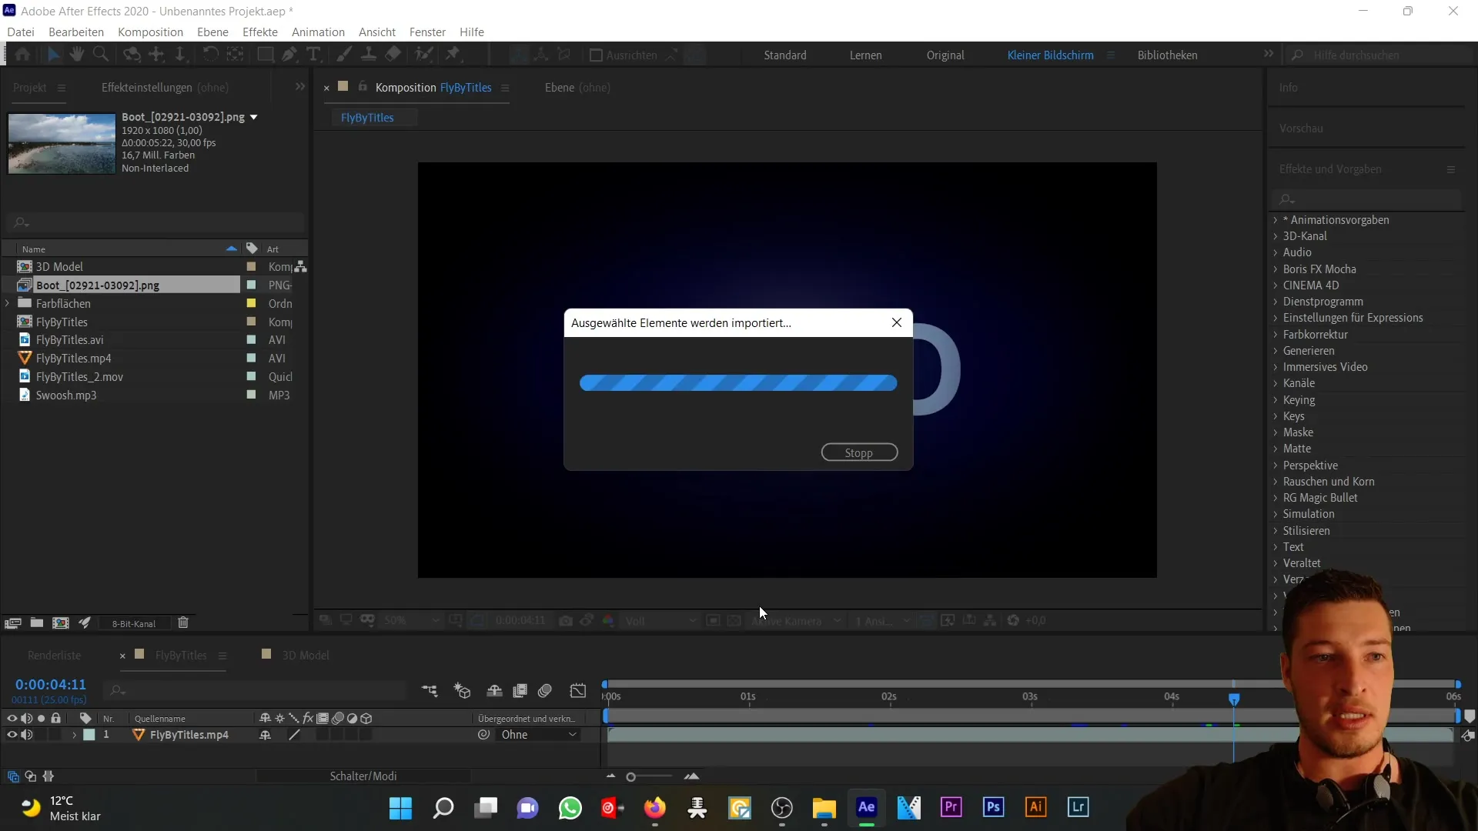Image resolution: width=1478 pixels, height=831 pixels.
Task: Open the Graph Editor
Action: pos(578,691)
